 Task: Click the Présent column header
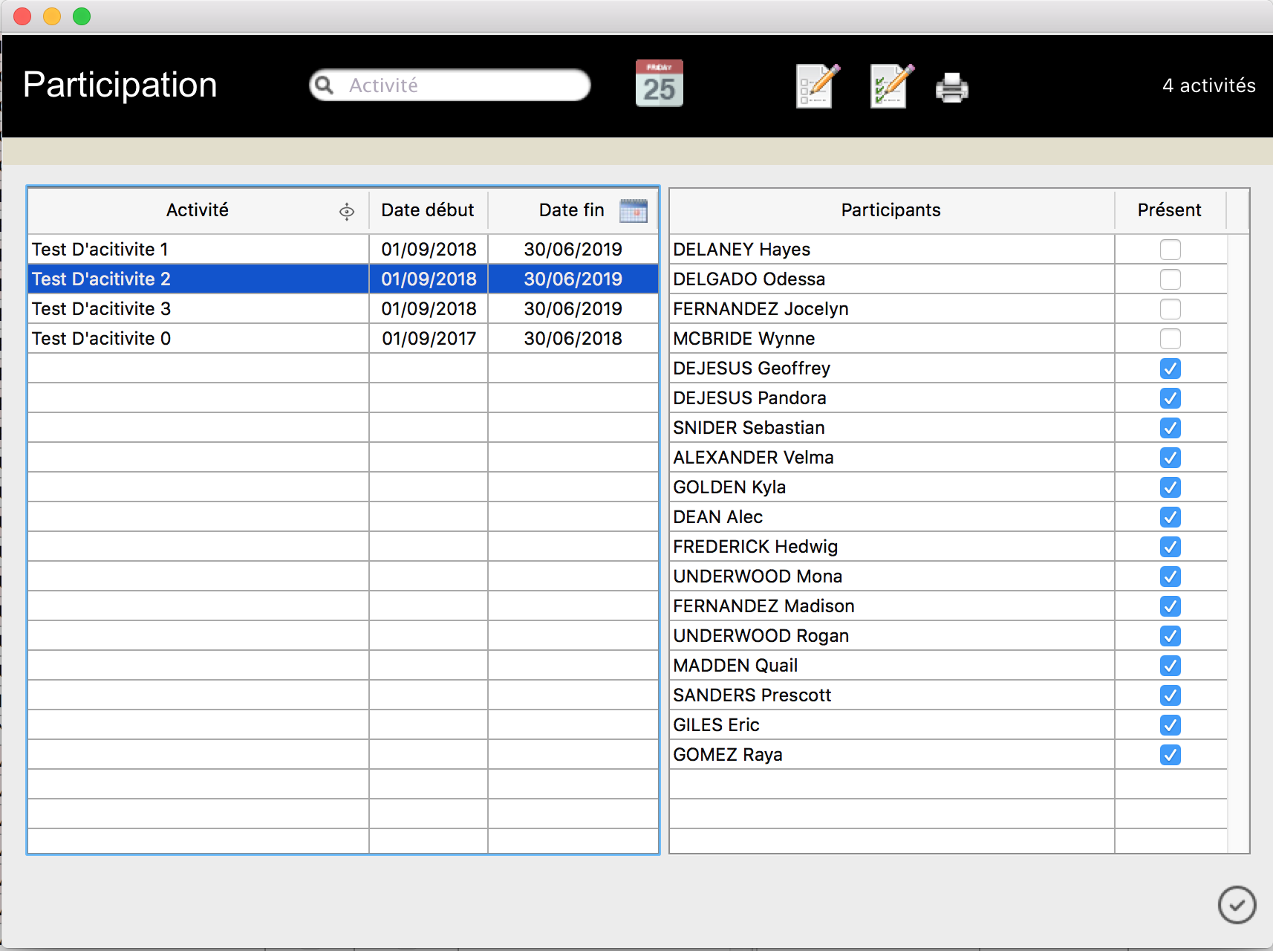[x=1169, y=211]
